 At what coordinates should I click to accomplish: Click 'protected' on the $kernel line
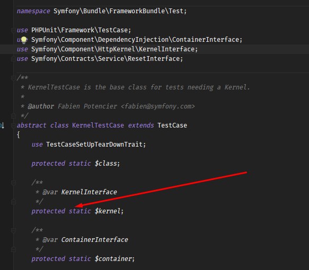pyautogui.click(x=48, y=211)
